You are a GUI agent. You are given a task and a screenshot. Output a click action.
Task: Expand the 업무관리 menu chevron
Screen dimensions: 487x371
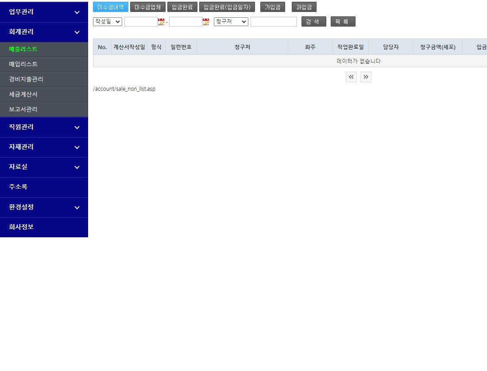click(x=77, y=12)
